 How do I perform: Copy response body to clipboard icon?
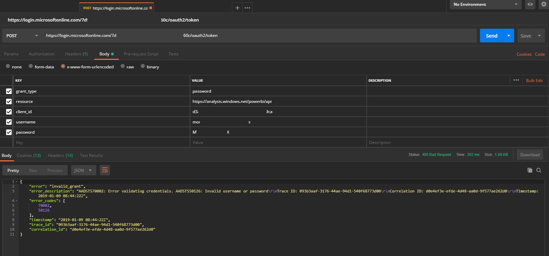(x=530, y=170)
